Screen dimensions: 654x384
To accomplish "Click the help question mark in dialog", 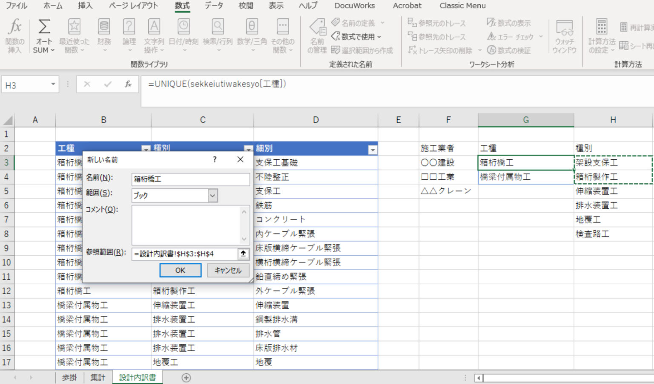I will click(215, 159).
